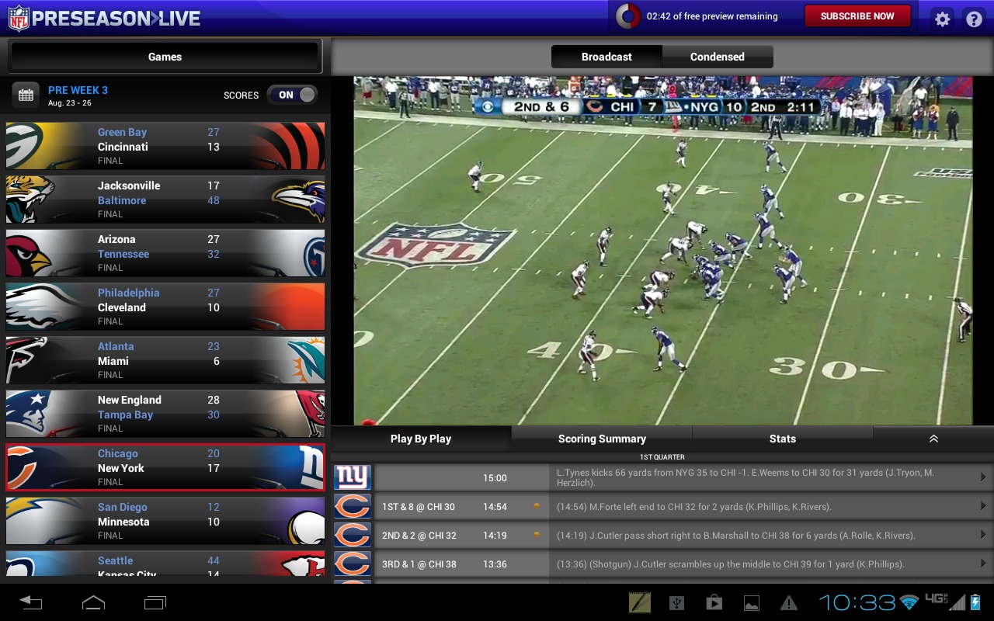Open the help question mark
The image size is (994, 621).
pyautogui.click(x=974, y=19)
